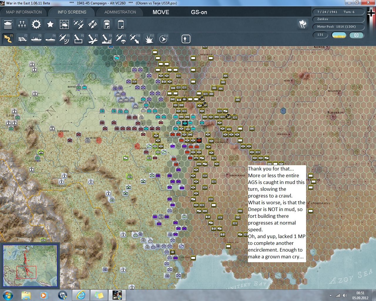Show hidden tray icons arrow
The width and height of the screenshot is (376, 301).
[331, 295]
